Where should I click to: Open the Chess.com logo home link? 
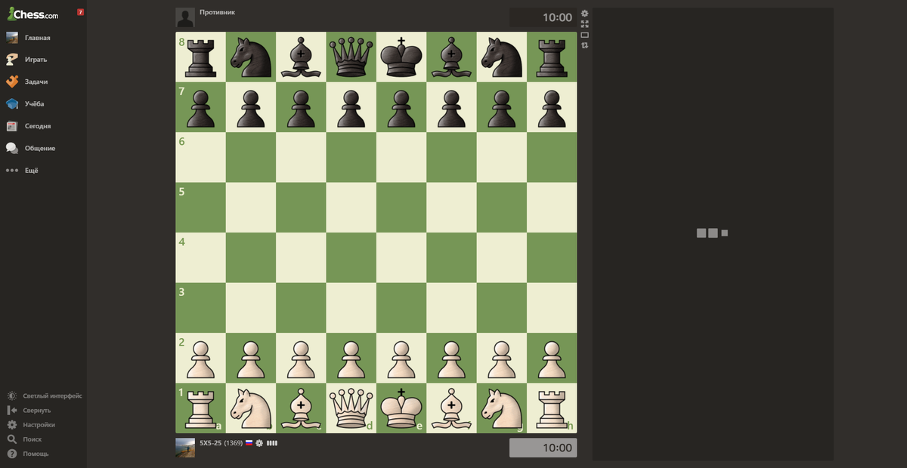[33, 14]
